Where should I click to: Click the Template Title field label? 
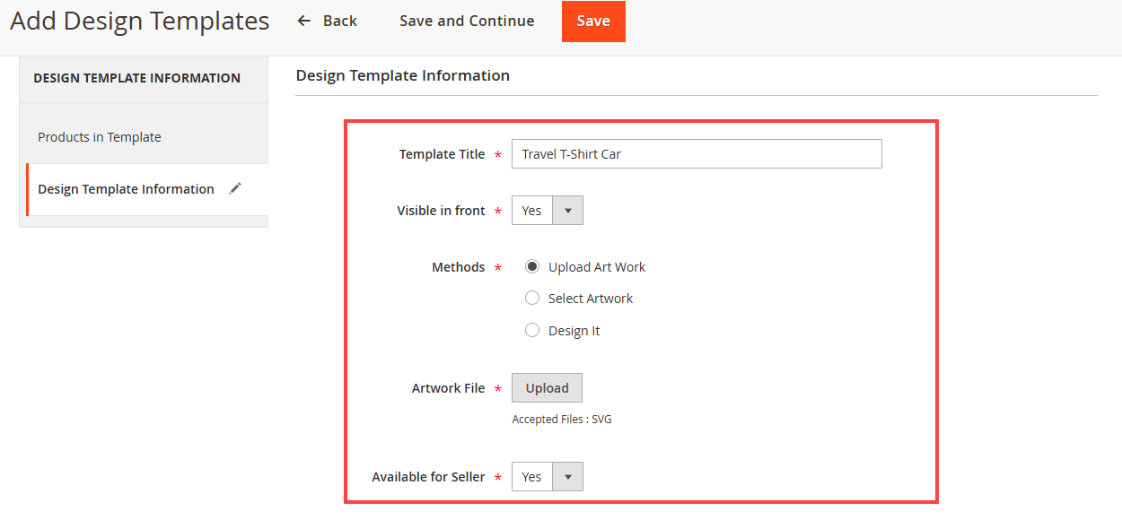pos(442,154)
